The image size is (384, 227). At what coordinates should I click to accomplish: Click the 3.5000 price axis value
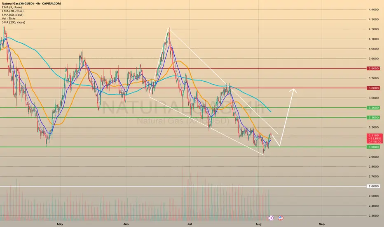coord(373,98)
